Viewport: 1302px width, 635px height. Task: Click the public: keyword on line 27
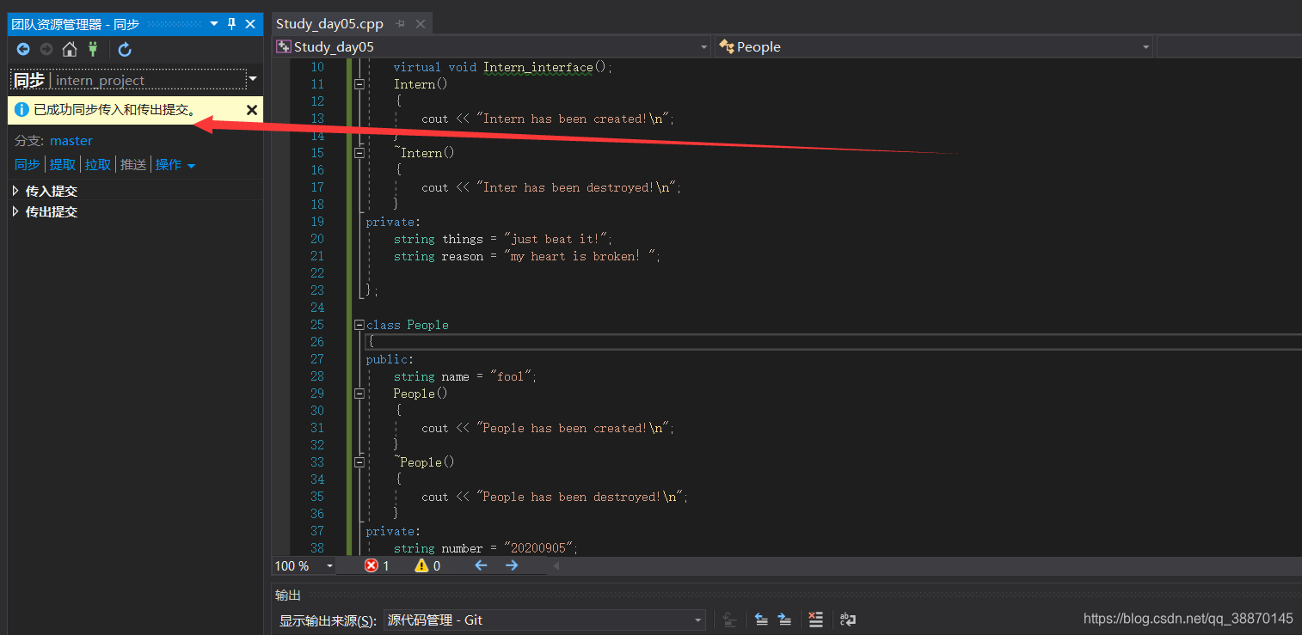coord(390,359)
